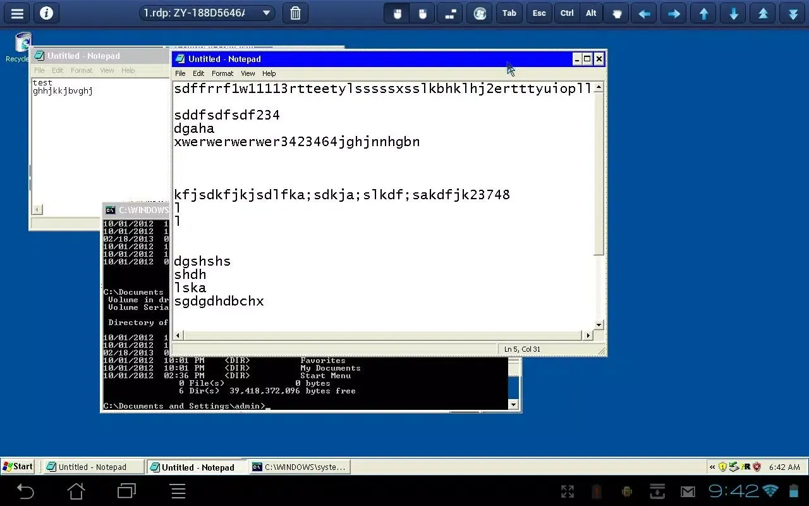Screen dimensions: 809x506
Task: Click command prompt scrollbar down arrow
Action: coord(513,404)
